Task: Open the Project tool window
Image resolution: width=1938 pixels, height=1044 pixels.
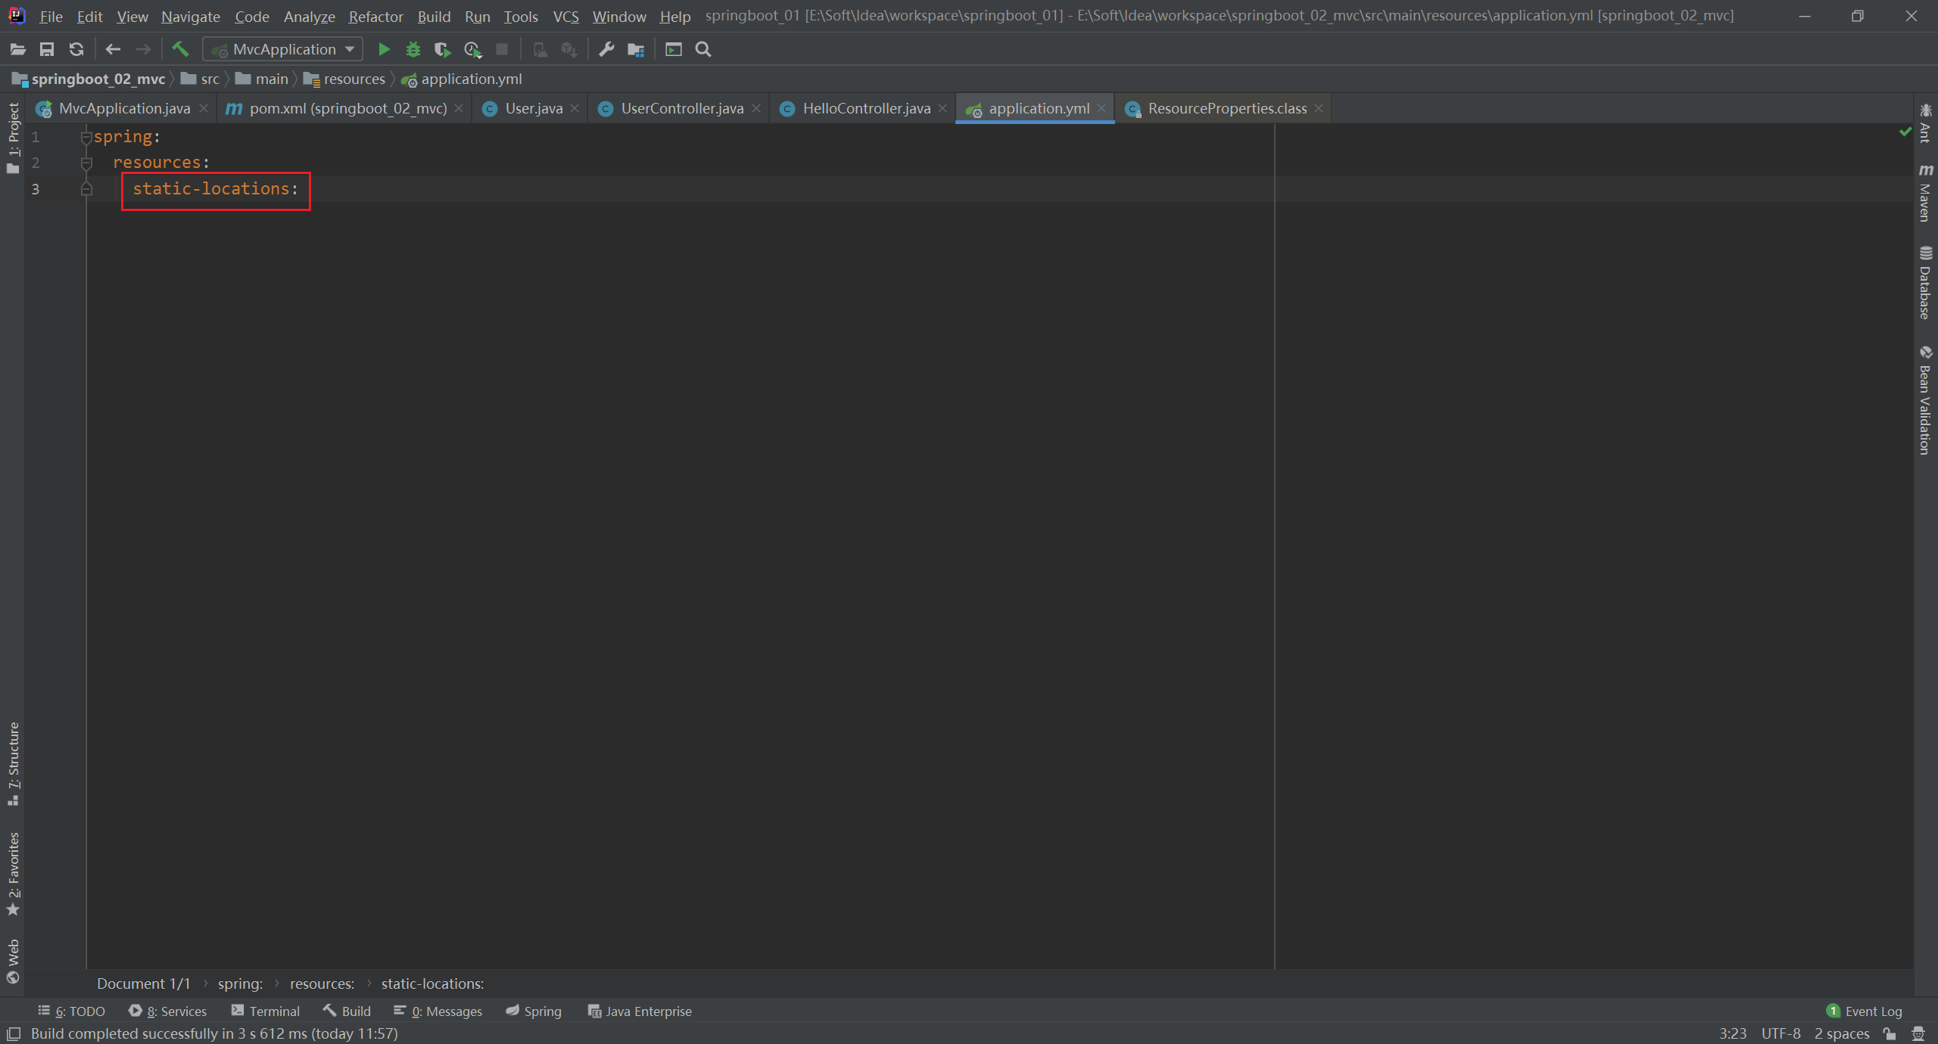Action: pyautogui.click(x=13, y=138)
